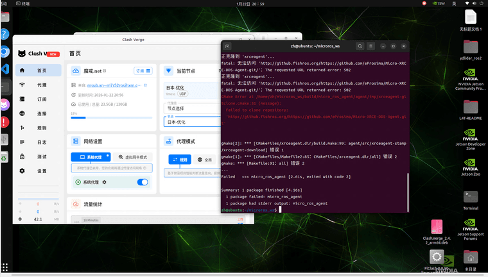Screen dimensions: 488x277
Task: Select the 规则 proxy mode button
Action: coord(180,160)
